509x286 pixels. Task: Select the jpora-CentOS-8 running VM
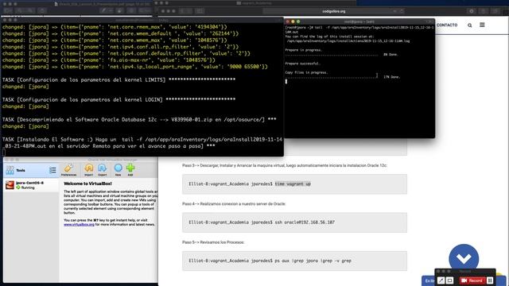[x=31, y=185]
